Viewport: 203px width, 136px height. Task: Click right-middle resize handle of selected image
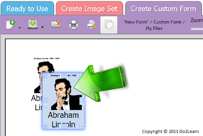pos(82,100)
